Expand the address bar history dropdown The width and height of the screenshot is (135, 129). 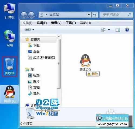click(89, 15)
